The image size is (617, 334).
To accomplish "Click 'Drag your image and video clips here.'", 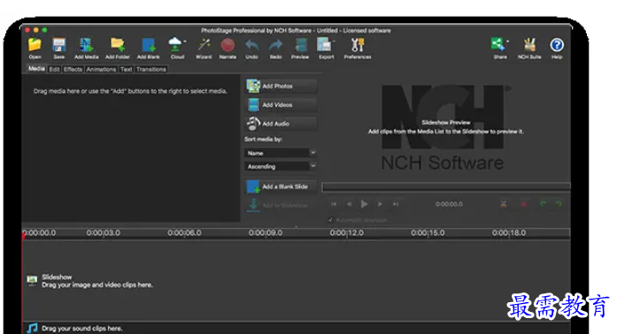I will click(x=97, y=285).
